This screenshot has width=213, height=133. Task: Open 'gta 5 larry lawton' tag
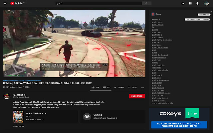(x=160, y=98)
